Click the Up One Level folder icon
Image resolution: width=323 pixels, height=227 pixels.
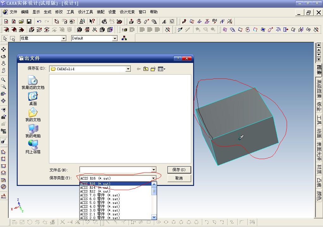tap(146, 69)
